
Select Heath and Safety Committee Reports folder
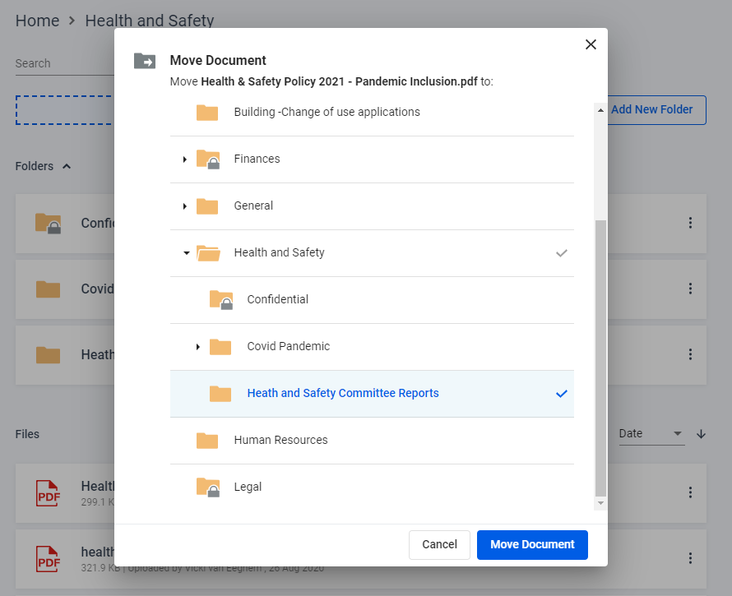point(343,394)
